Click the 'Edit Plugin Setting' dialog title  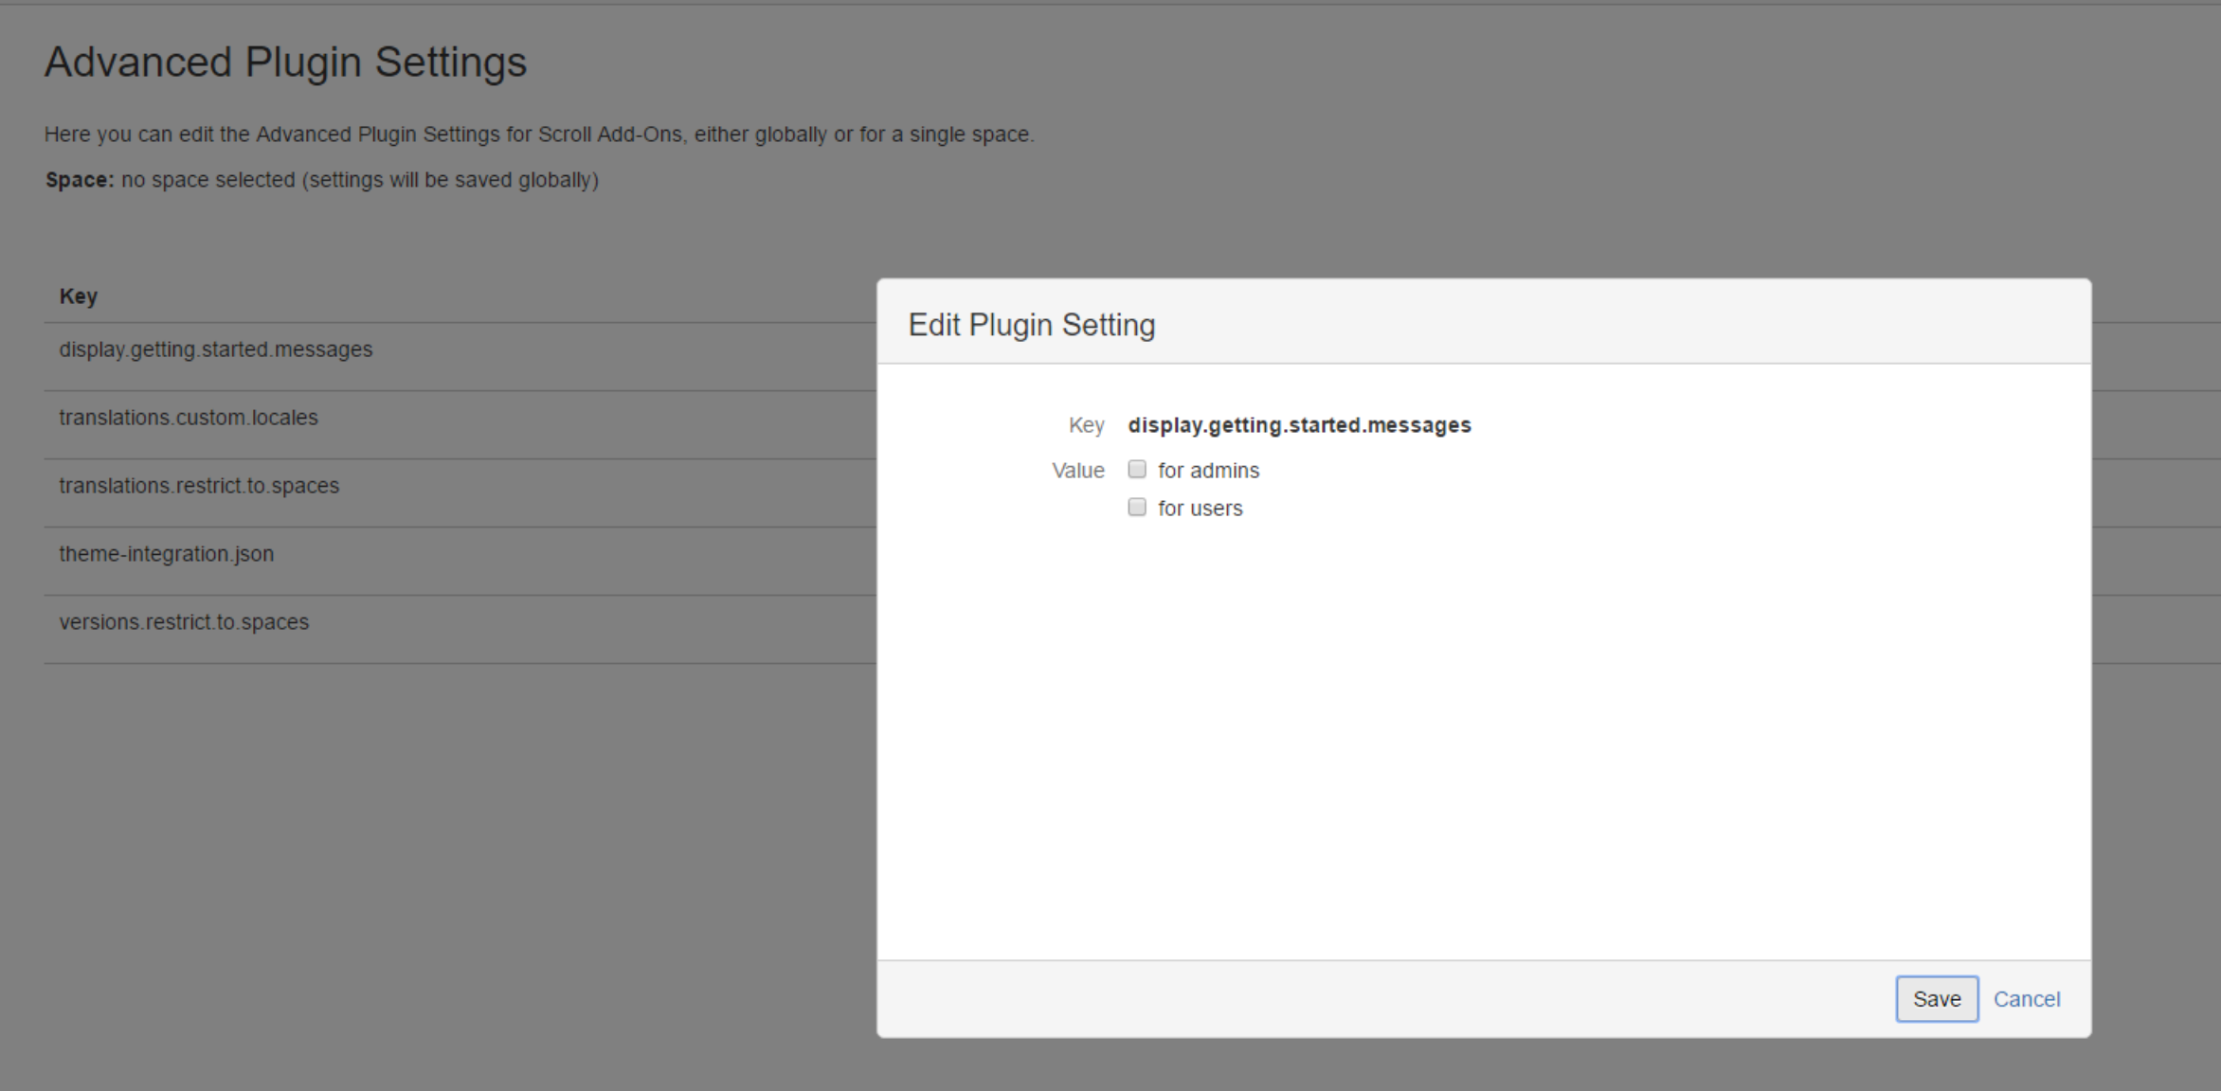click(1031, 325)
